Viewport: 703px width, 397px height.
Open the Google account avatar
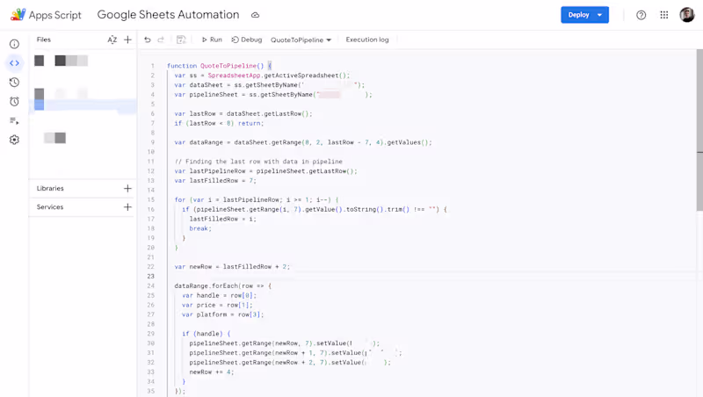click(x=687, y=15)
